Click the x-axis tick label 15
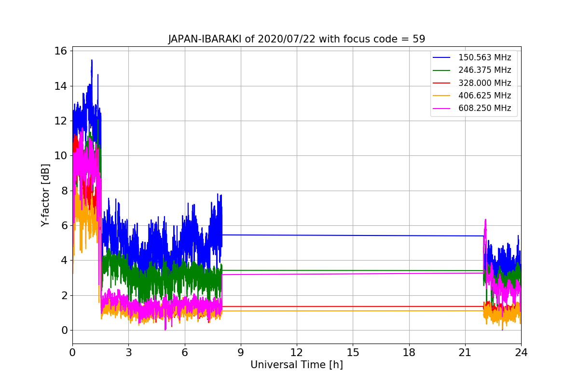579x386 pixels. pos(353,353)
